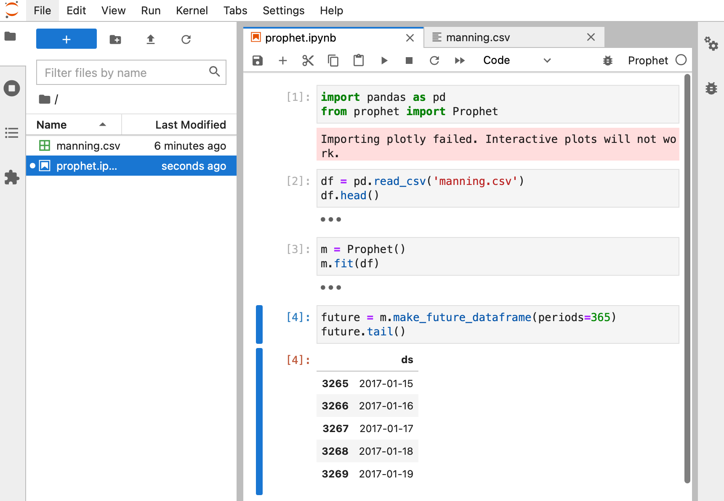
Task: Interrupt the kernel with the stop icon
Action: [409, 61]
